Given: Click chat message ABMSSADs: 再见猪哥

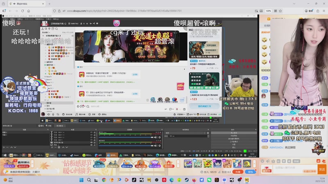Looking at the screenshot, I should (282, 147).
